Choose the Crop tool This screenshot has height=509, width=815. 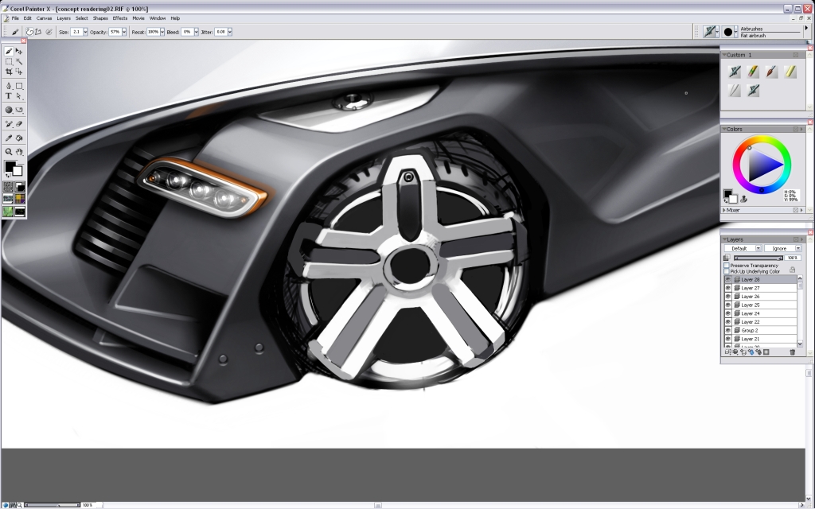(11, 72)
